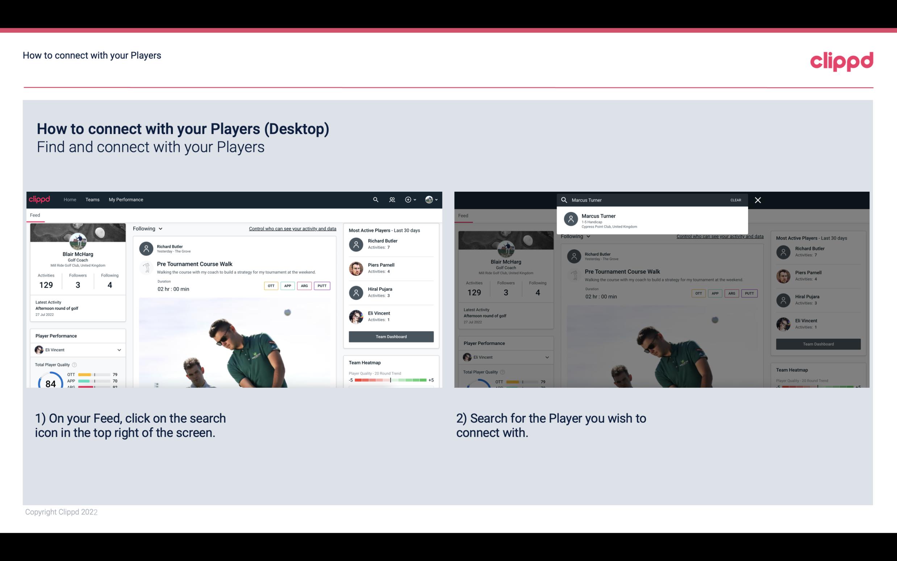Select the Home tab in navigation
Image resolution: width=897 pixels, height=561 pixels.
(x=70, y=199)
